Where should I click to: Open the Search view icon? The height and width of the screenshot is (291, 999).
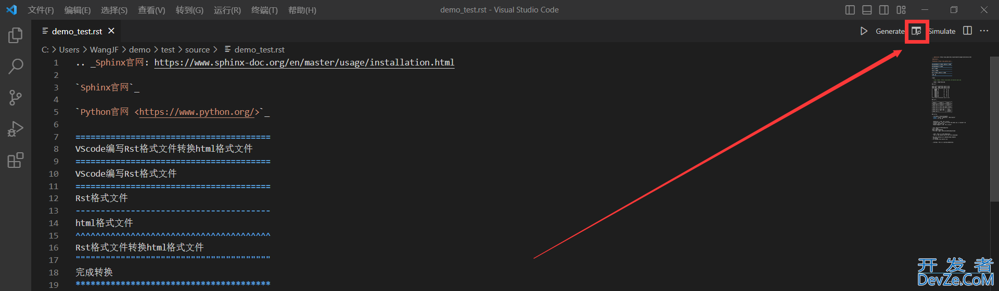[x=16, y=67]
